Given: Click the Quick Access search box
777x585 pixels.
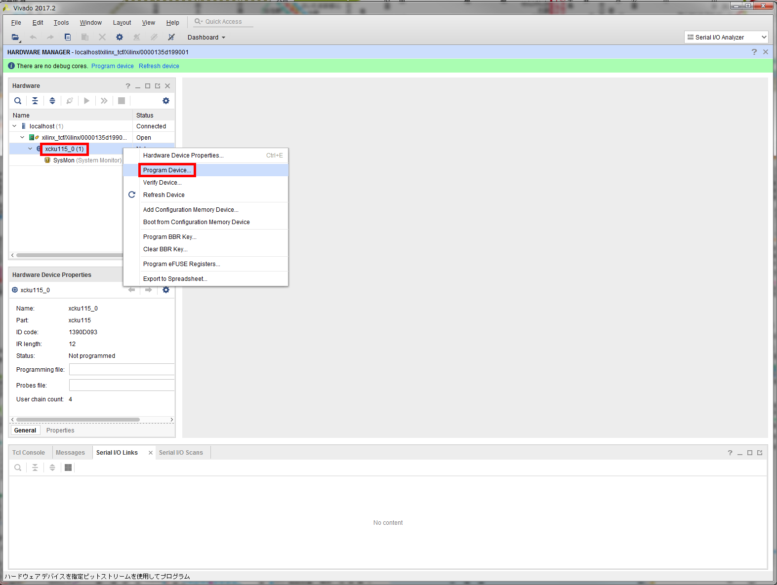Looking at the screenshot, I should pyautogui.click(x=223, y=22).
